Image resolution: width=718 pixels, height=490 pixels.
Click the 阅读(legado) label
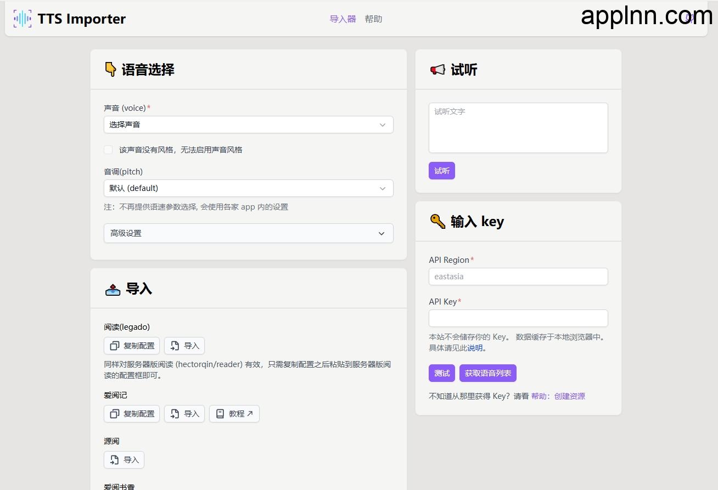click(x=127, y=327)
